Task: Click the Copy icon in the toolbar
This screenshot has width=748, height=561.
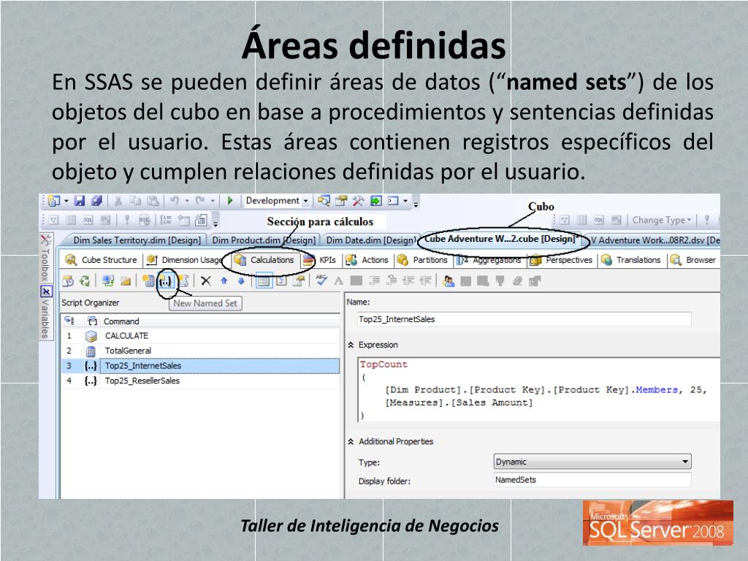Action: [x=135, y=201]
